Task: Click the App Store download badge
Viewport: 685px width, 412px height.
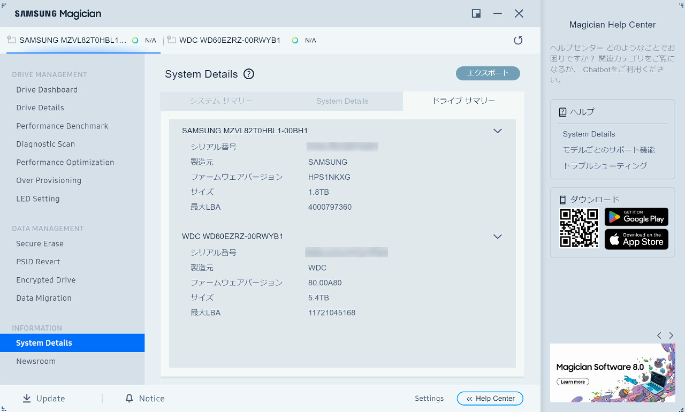Action: (636, 239)
